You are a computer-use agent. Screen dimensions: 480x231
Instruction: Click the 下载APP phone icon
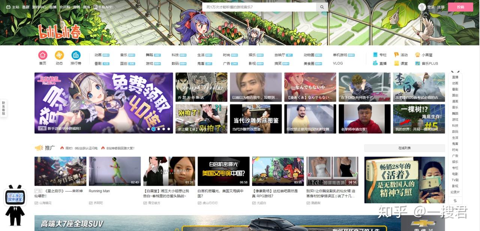coord(96,7)
